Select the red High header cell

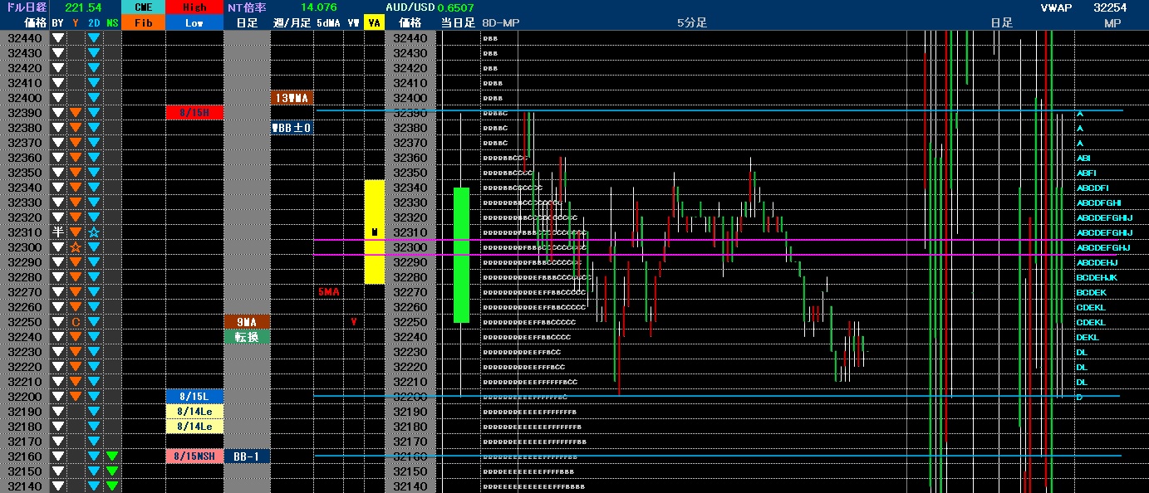[x=194, y=7]
